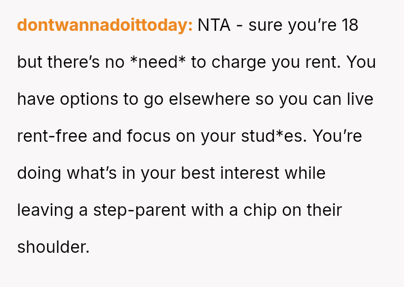Click the word "focus" in the comment
Screen dimensions: 404x287
(x=147, y=136)
